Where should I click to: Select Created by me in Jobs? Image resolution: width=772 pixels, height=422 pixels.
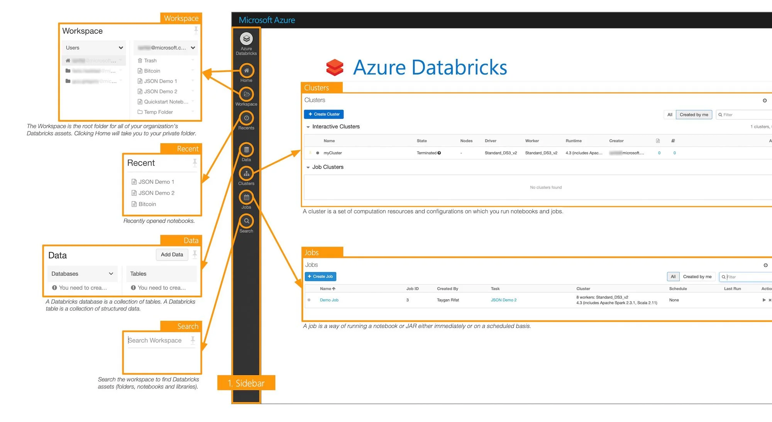tap(697, 277)
